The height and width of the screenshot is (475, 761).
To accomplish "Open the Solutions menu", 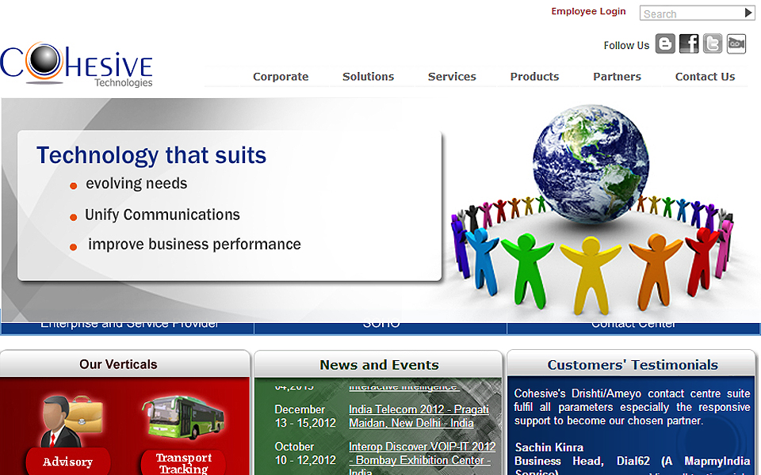I will 368,77.
